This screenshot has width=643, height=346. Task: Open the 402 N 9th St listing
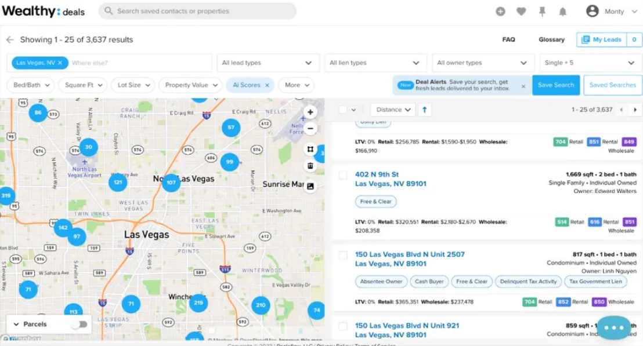coord(391,179)
